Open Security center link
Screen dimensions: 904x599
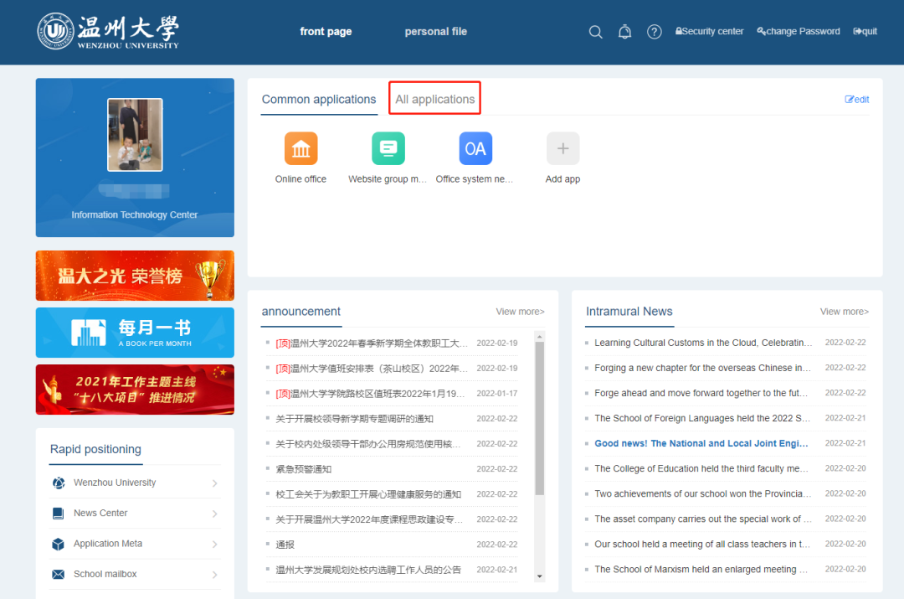coord(710,31)
